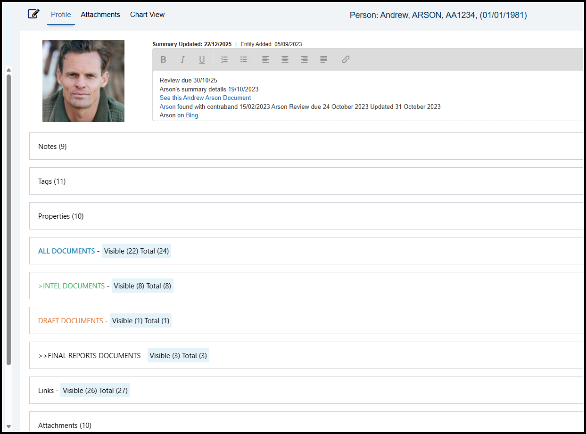Click the person's profile photo
Screen dimensions: 586x434
pos(83,81)
